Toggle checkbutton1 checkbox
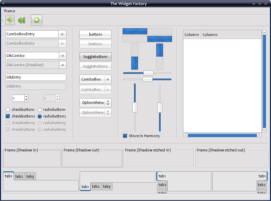 tap(8, 109)
